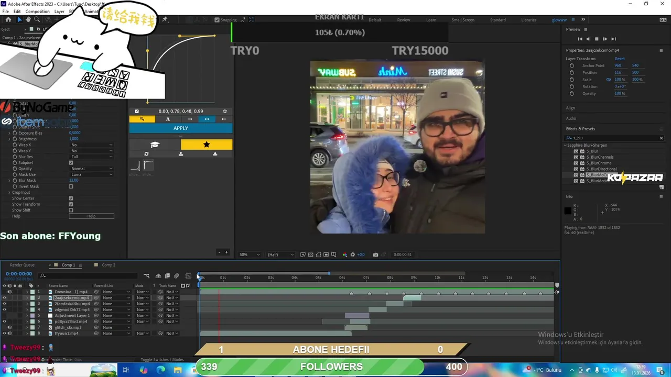Toggle the Show Transform checkbox

tap(71, 204)
